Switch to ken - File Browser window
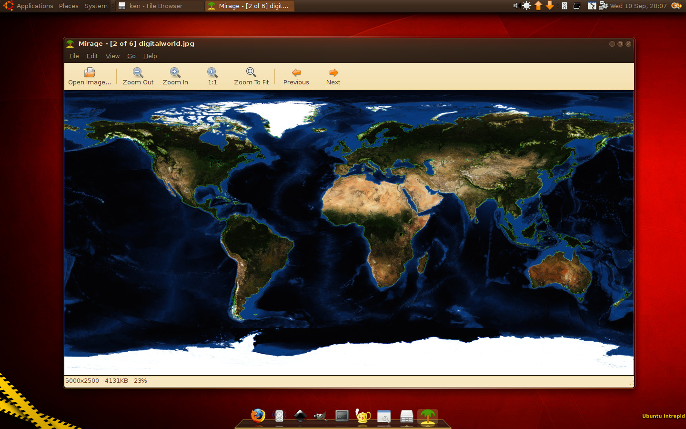 (x=160, y=6)
